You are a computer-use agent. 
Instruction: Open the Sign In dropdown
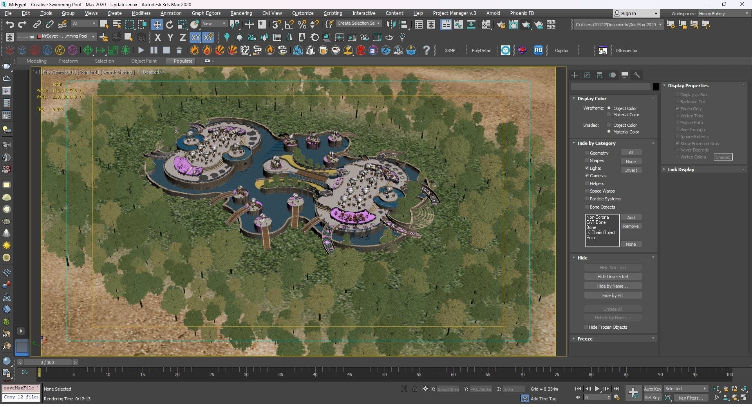pyautogui.click(x=636, y=13)
